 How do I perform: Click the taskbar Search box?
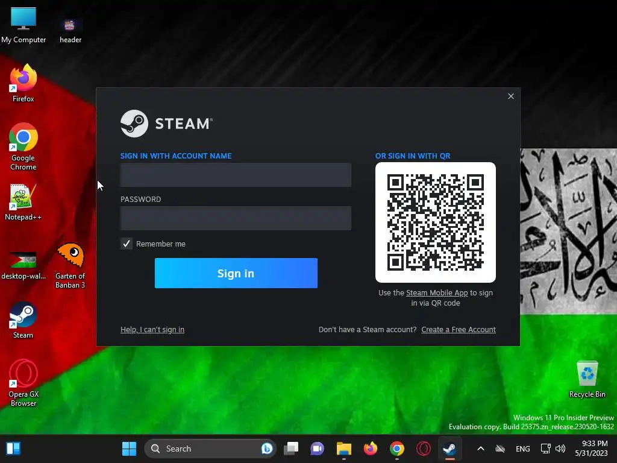click(x=210, y=449)
